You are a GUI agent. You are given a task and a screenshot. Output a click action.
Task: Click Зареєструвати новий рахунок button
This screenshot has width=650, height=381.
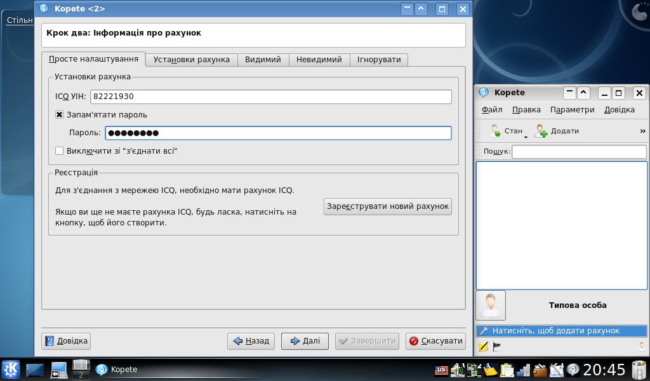(x=388, y=206)
